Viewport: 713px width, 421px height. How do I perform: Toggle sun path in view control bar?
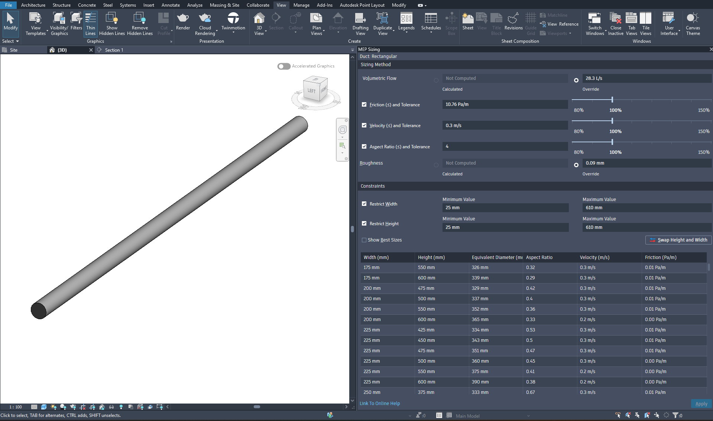click(x=54, y=407)
